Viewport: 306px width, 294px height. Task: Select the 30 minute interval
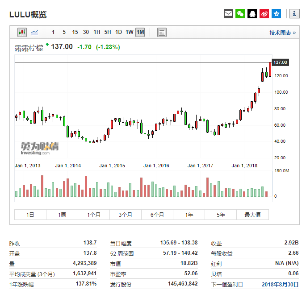[x=86, y=32]
